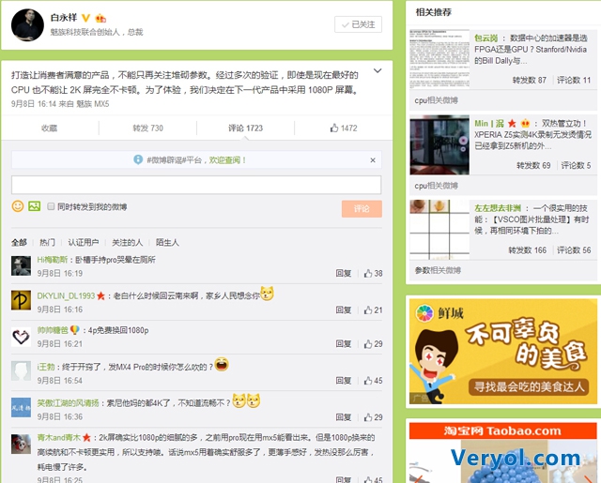Close the 微博辟谣 notice bar
This screenshot has height=483, width=601.
tap(373, 160)
